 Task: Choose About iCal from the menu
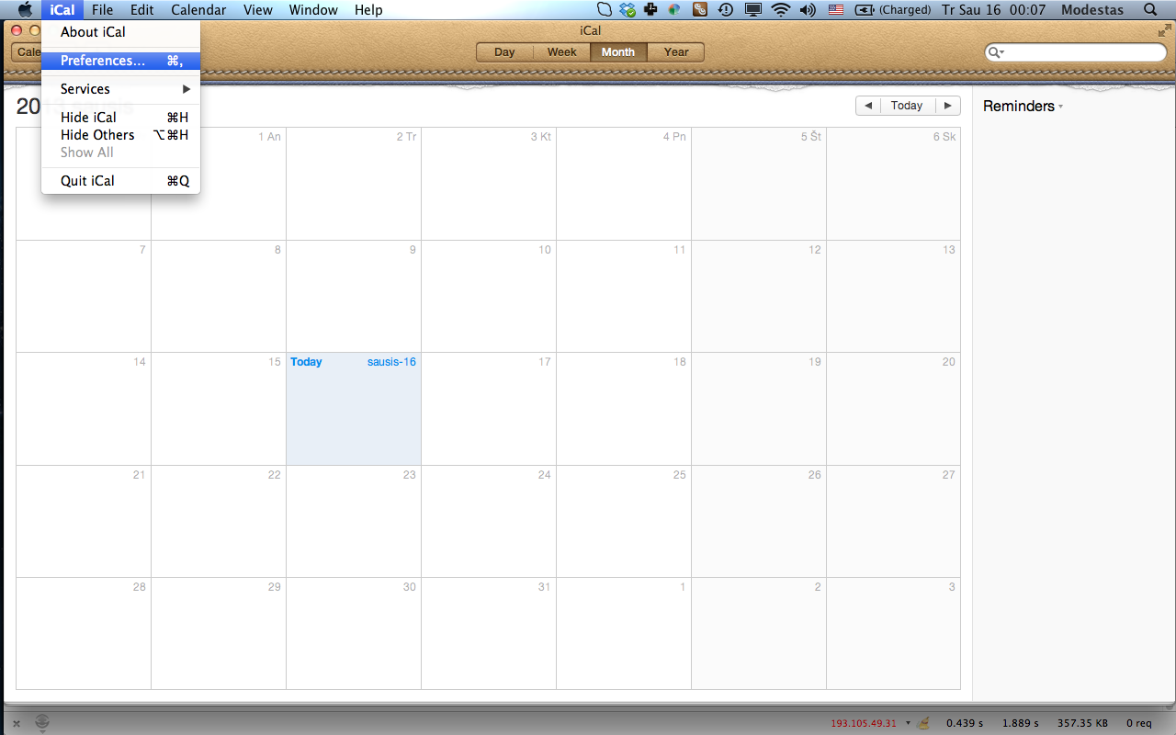120,32
